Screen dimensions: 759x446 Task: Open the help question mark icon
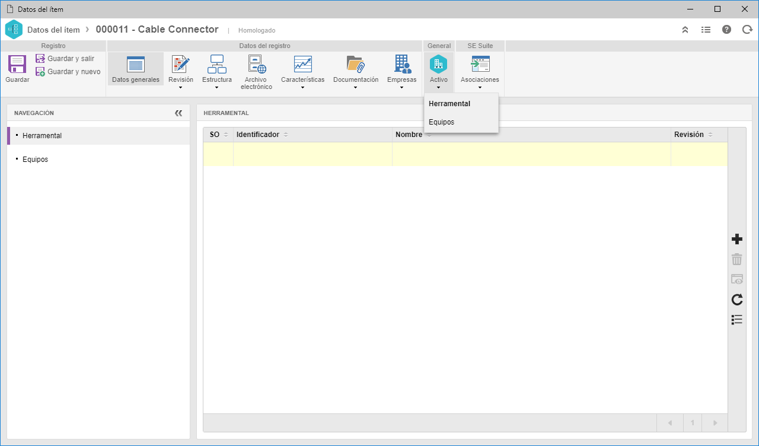pos(726,30)
